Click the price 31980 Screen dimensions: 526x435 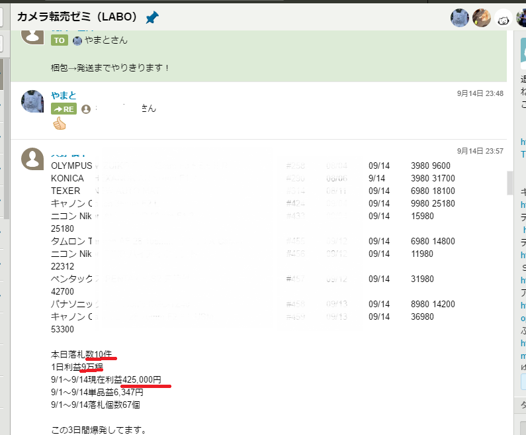(x=422, y=279)
